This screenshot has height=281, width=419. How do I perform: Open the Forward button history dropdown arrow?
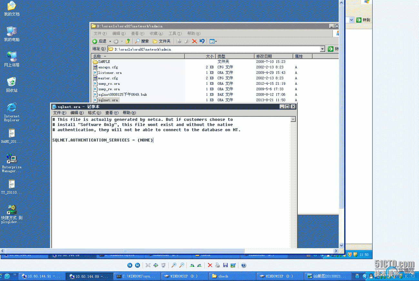(122, 41)
